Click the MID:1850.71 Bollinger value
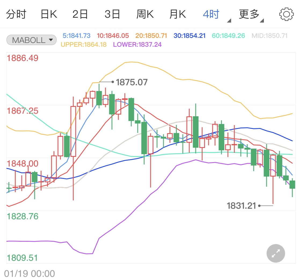The image size is (302, 279). tap(270, 36)
